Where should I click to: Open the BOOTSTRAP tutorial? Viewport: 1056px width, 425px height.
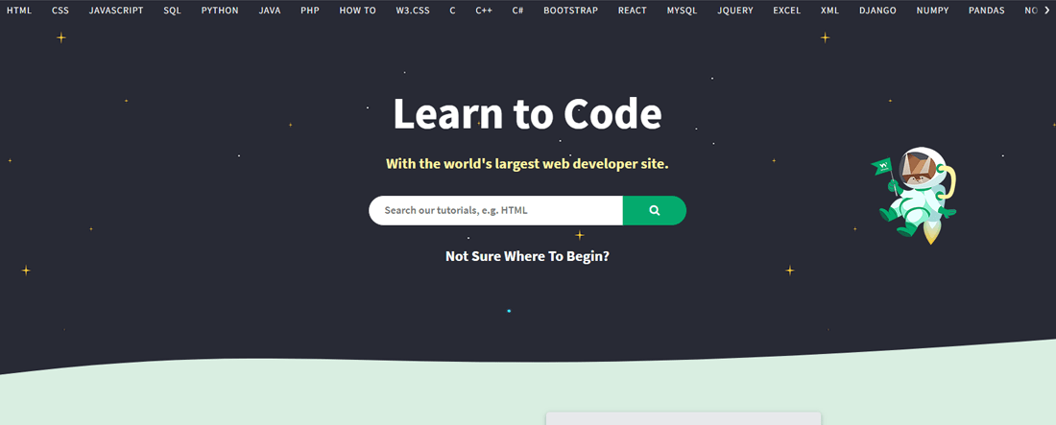coord(570,11)
